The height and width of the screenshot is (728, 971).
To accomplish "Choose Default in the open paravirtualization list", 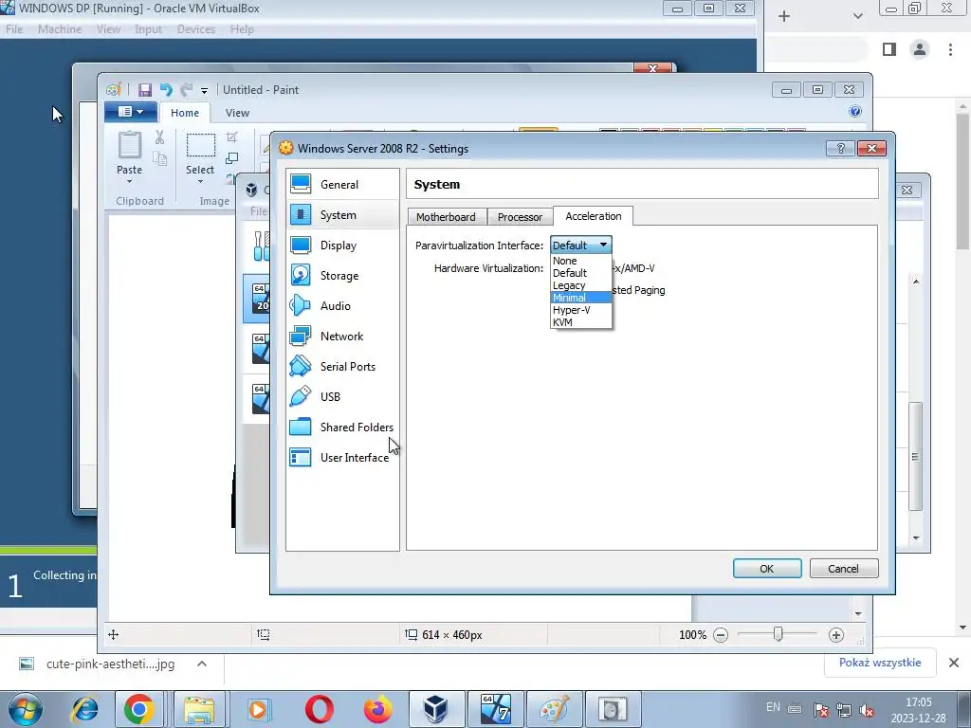I will point(581,273).
